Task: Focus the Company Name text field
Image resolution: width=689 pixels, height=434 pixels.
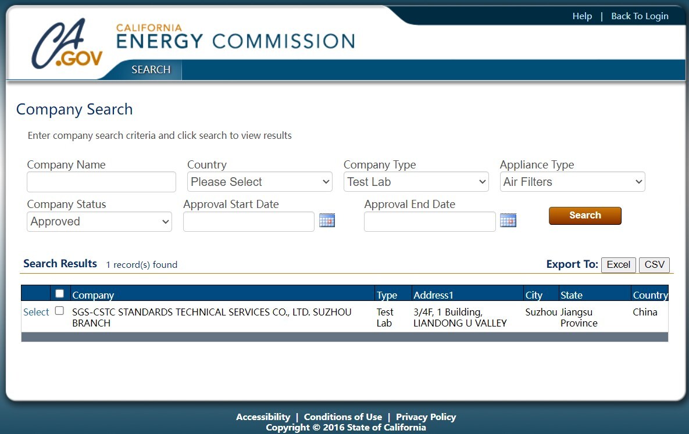Action: [101, 182]
